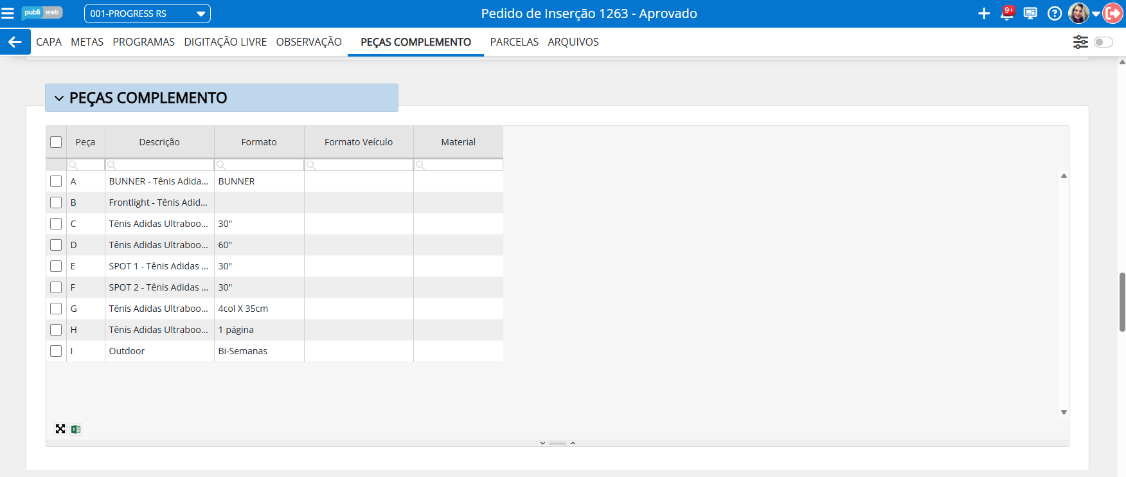The image size is (1126, 477).
Task: Open the notifications bell
Action: click(1006, 14)
